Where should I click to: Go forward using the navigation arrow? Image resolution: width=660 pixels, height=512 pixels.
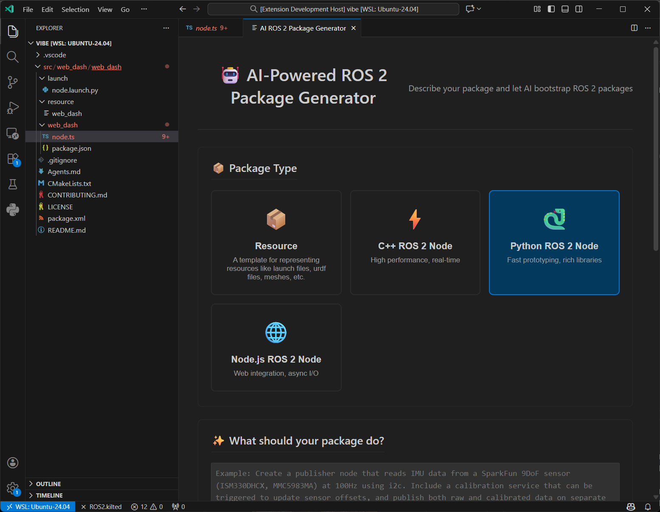[197, 9]
